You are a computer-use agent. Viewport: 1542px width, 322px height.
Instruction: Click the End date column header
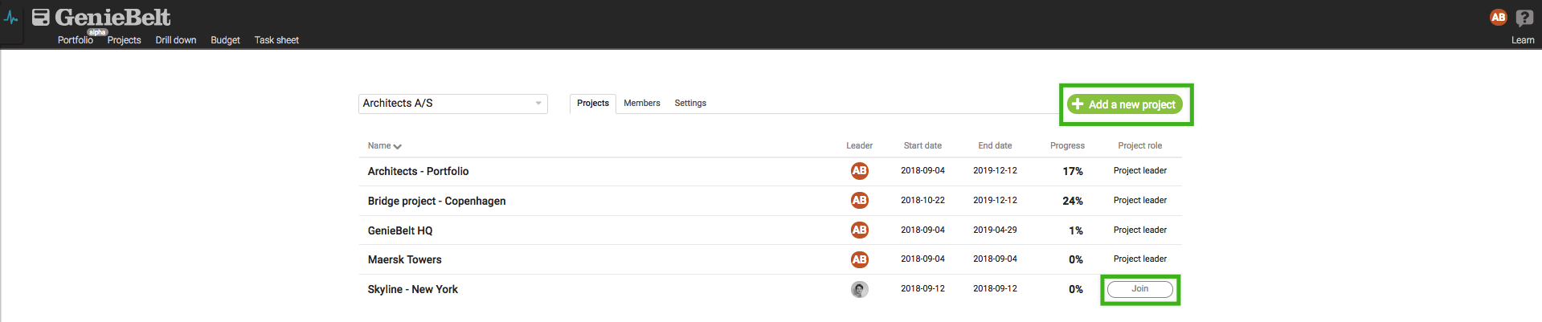coord(995,146)
